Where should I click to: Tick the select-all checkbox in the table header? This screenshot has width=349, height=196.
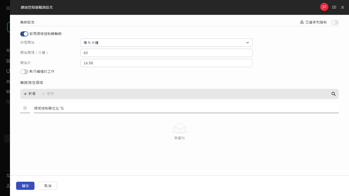(x=25, y=108)
